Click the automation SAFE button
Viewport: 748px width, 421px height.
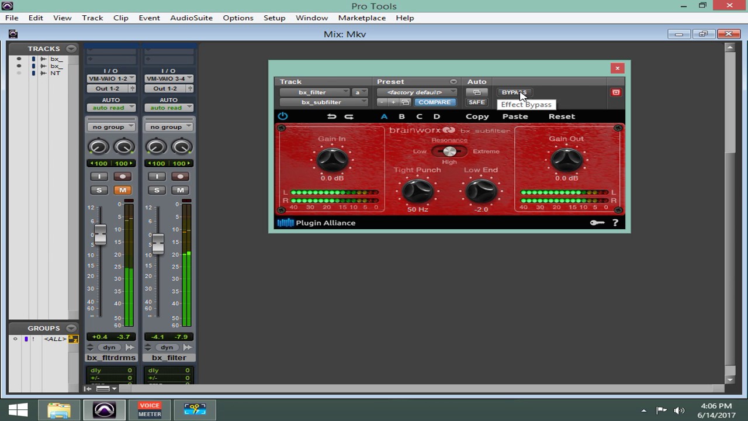pos(477,102)
